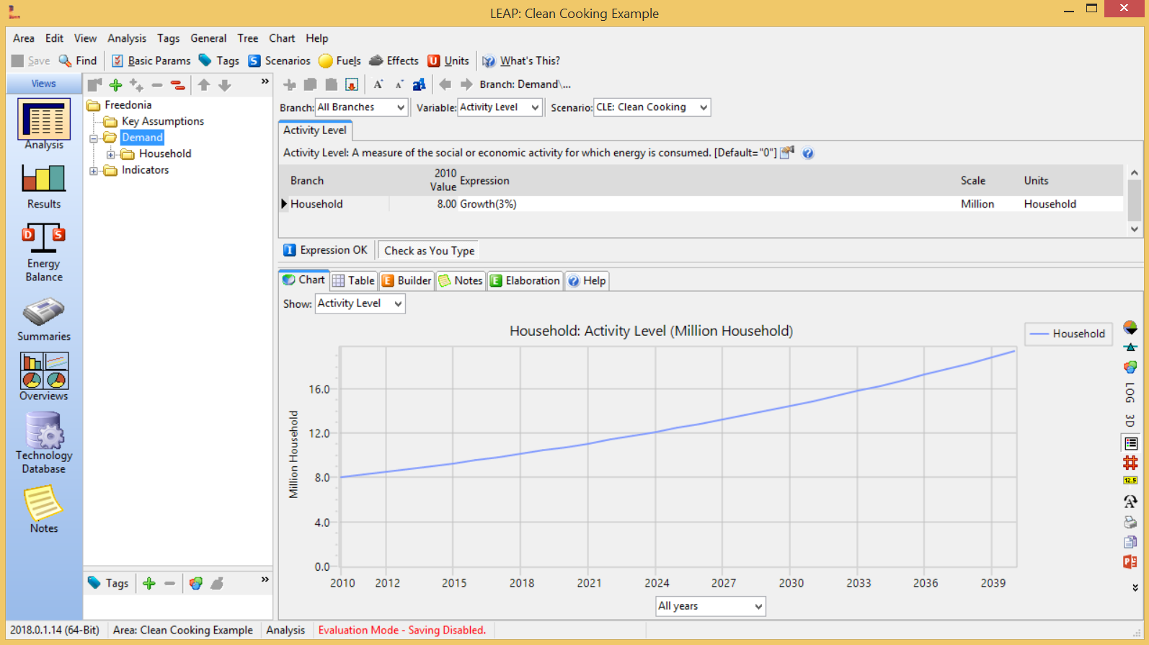Expand the Household tree branch
The image size is (1149, 645).
[x=110, y=154]
